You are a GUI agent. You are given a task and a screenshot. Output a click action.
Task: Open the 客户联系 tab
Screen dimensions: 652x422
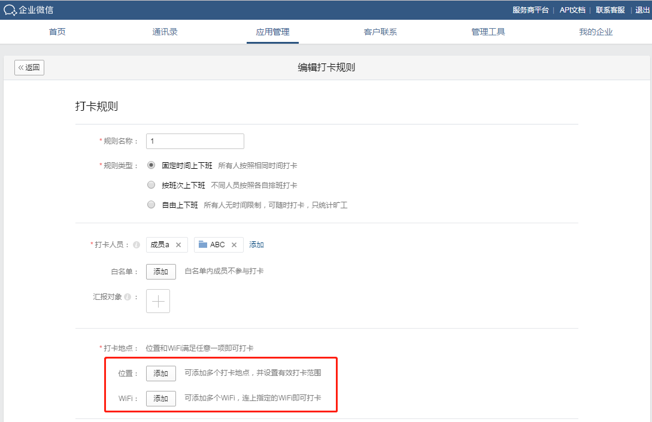click(380, 32)
